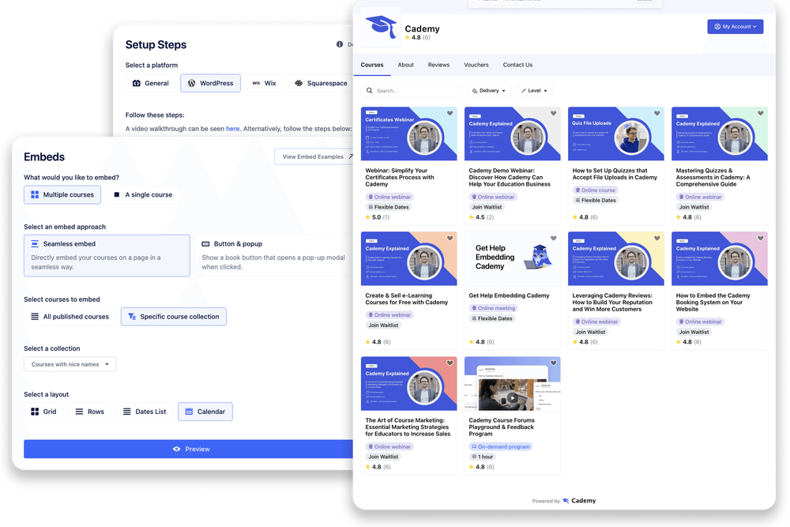This screenshot has height=527, width=790.
Task: Click the Cademy graduation cap logo
Action: [382, 30]
